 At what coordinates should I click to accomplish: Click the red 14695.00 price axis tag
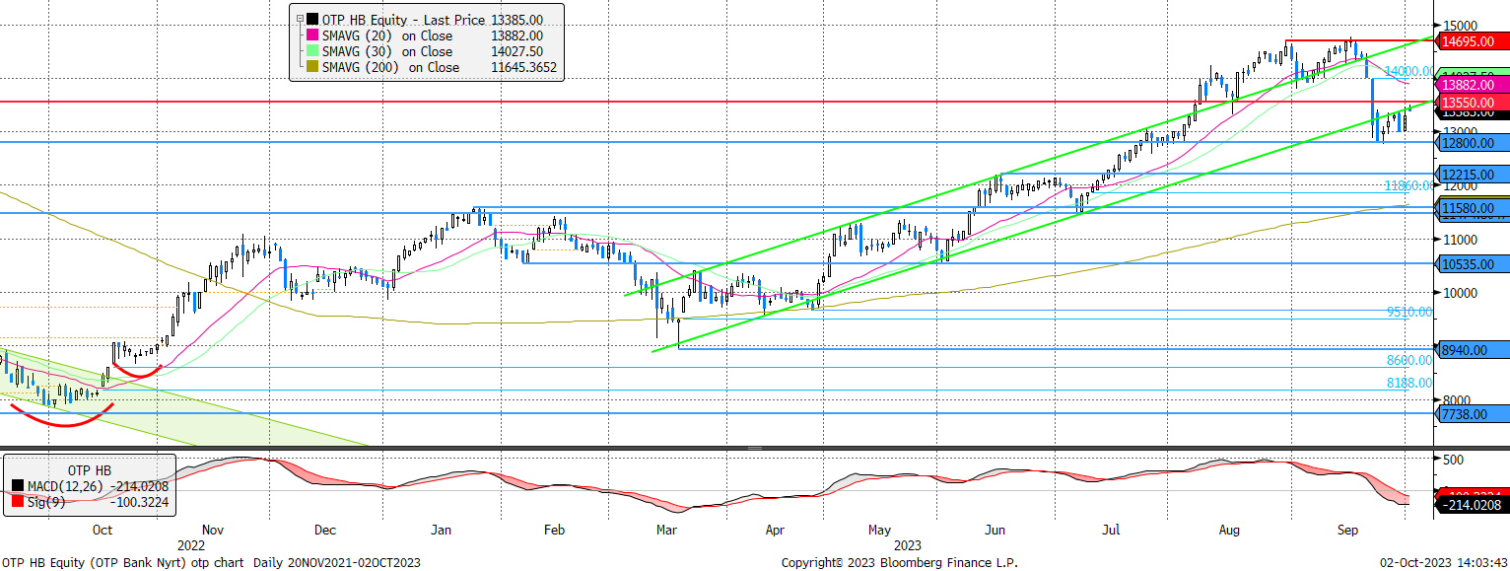pos(1472,41)
